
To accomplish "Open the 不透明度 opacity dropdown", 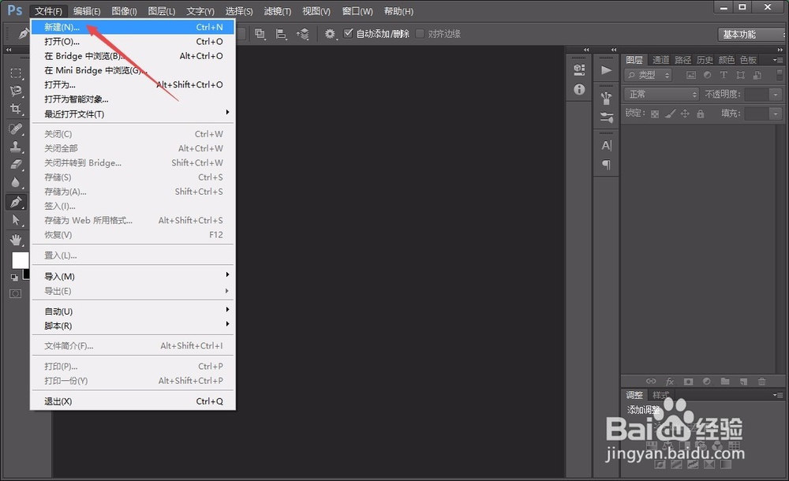I will (776, 94).
